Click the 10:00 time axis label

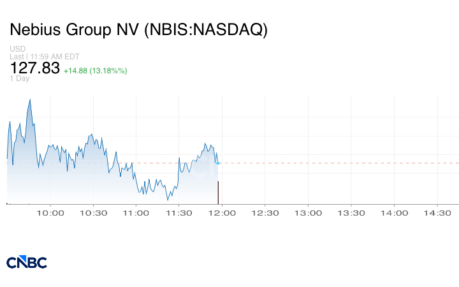coord(50,212)
